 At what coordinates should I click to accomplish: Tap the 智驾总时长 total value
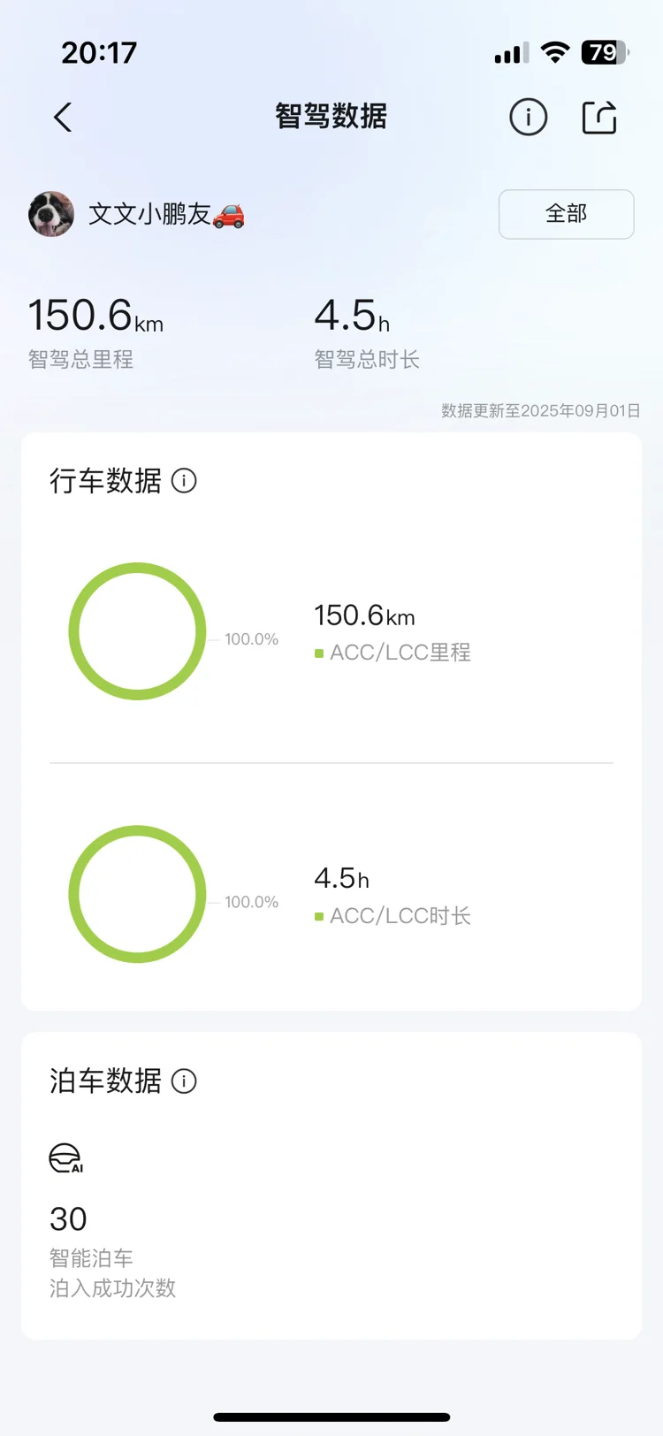point(352,316)
